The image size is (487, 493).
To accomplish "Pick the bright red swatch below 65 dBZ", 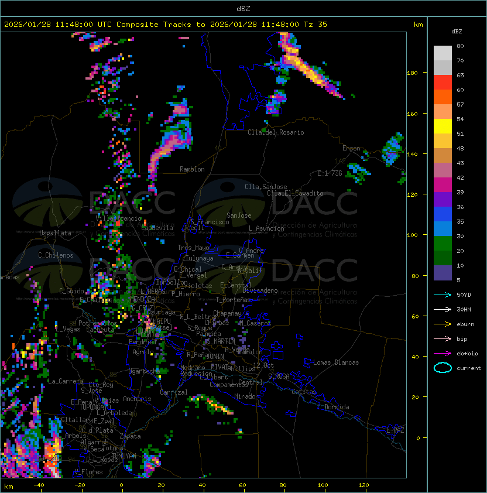I will tap(443, 83).
